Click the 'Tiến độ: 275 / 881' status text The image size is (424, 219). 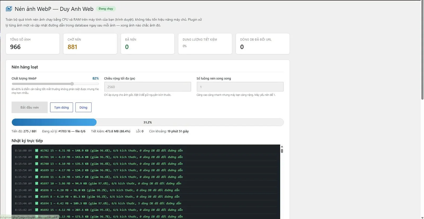[x=24, y=131]
